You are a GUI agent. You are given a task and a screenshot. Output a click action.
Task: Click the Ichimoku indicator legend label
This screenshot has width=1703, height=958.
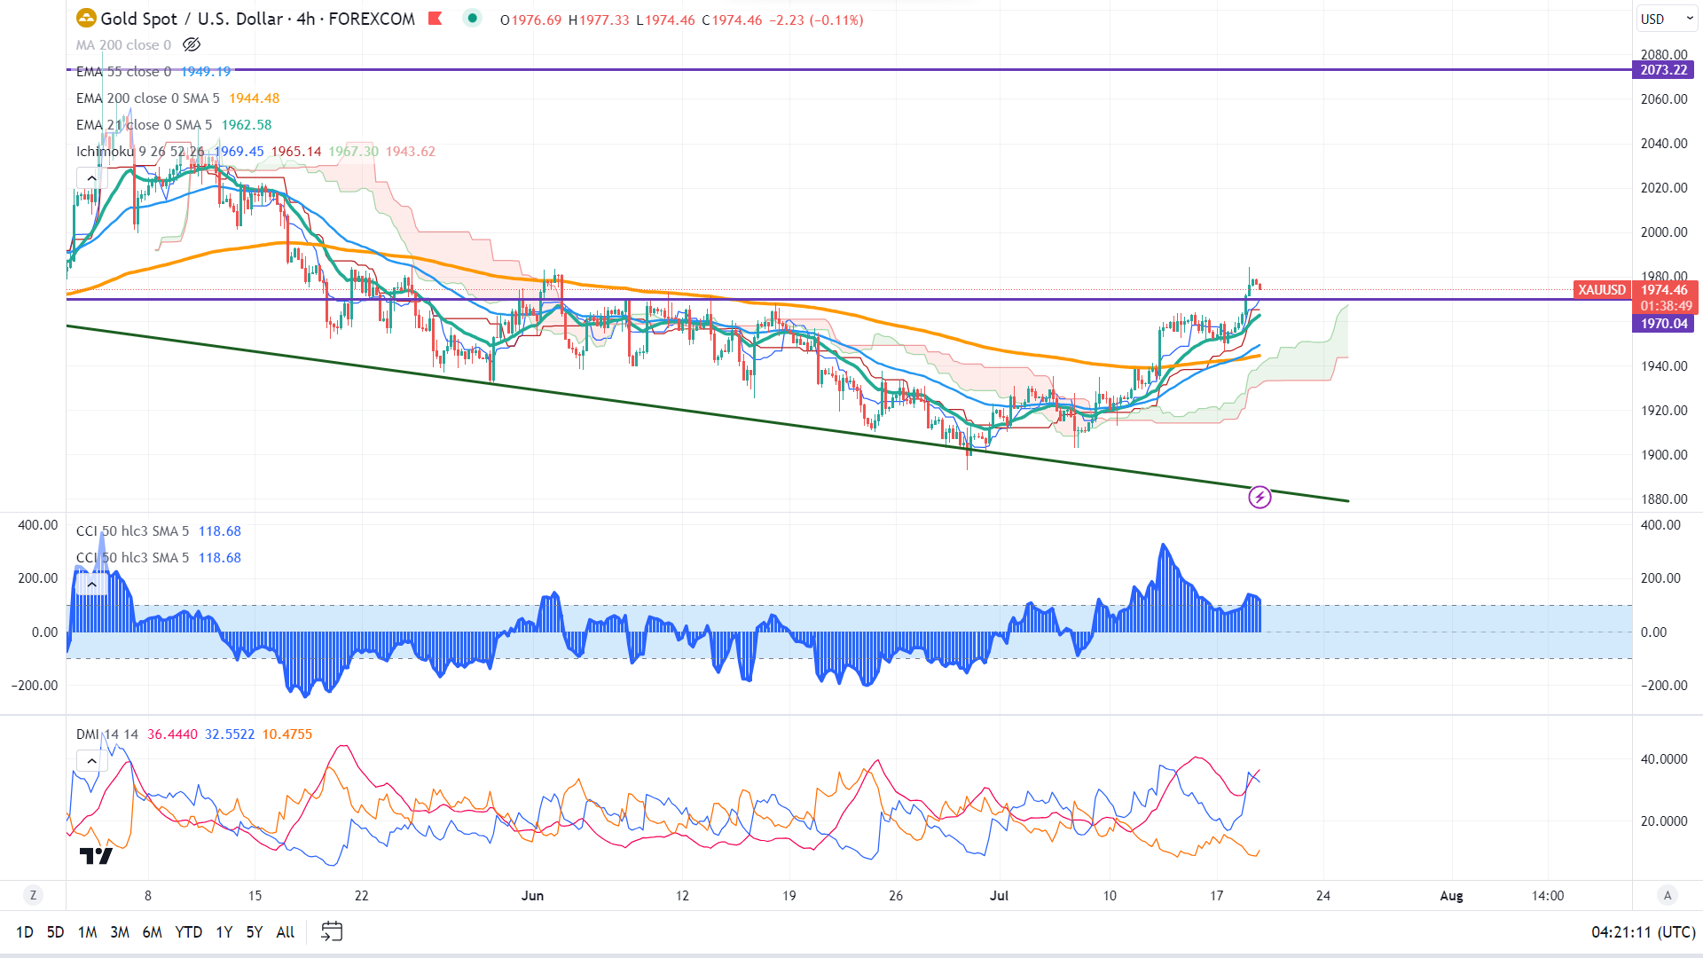(105, 152)
